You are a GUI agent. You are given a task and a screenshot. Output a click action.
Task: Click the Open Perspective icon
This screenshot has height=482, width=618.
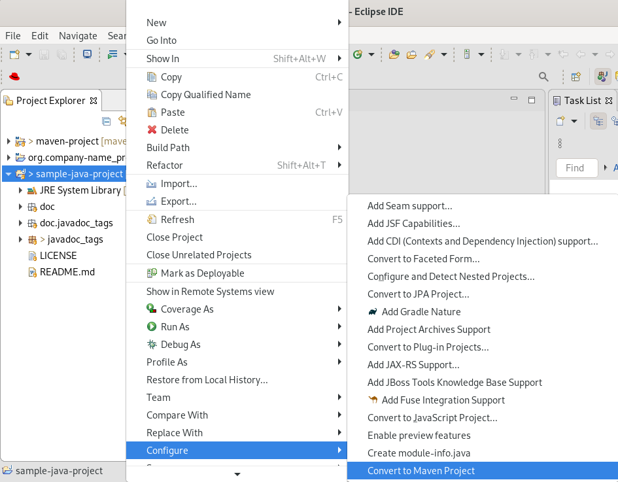[575, 77]
